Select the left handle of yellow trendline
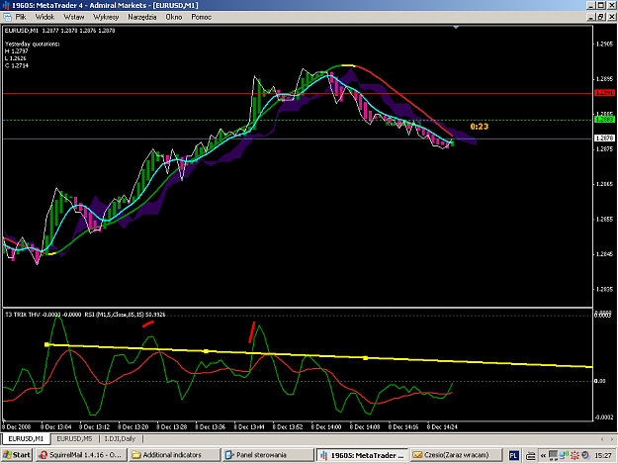Viewport: 618px width, 464px height. click(46, 344)
